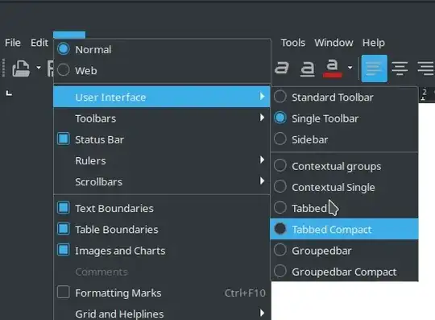435x320 pixels.
Task: Open the font color dropdown arrow
Action: 350,68
